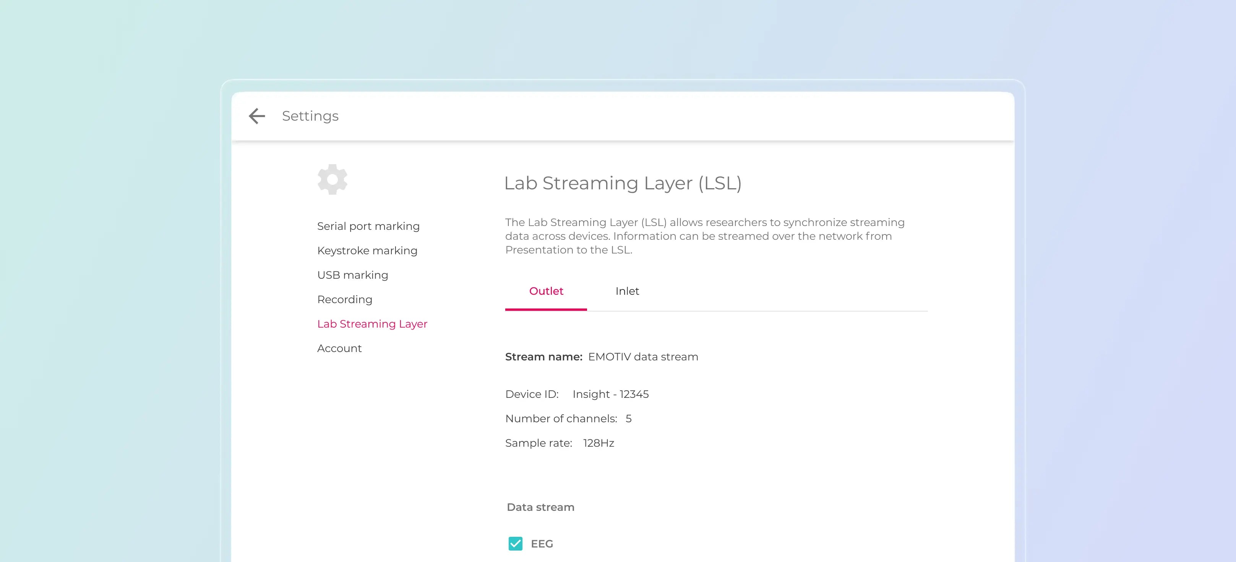Viewport: 1236px width, 562px height.
Task: Open Keystroke marking settings
Action: pos(367,250)
